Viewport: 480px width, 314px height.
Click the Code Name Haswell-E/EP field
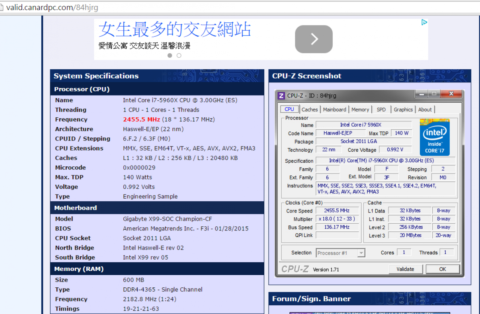[340, 133]
